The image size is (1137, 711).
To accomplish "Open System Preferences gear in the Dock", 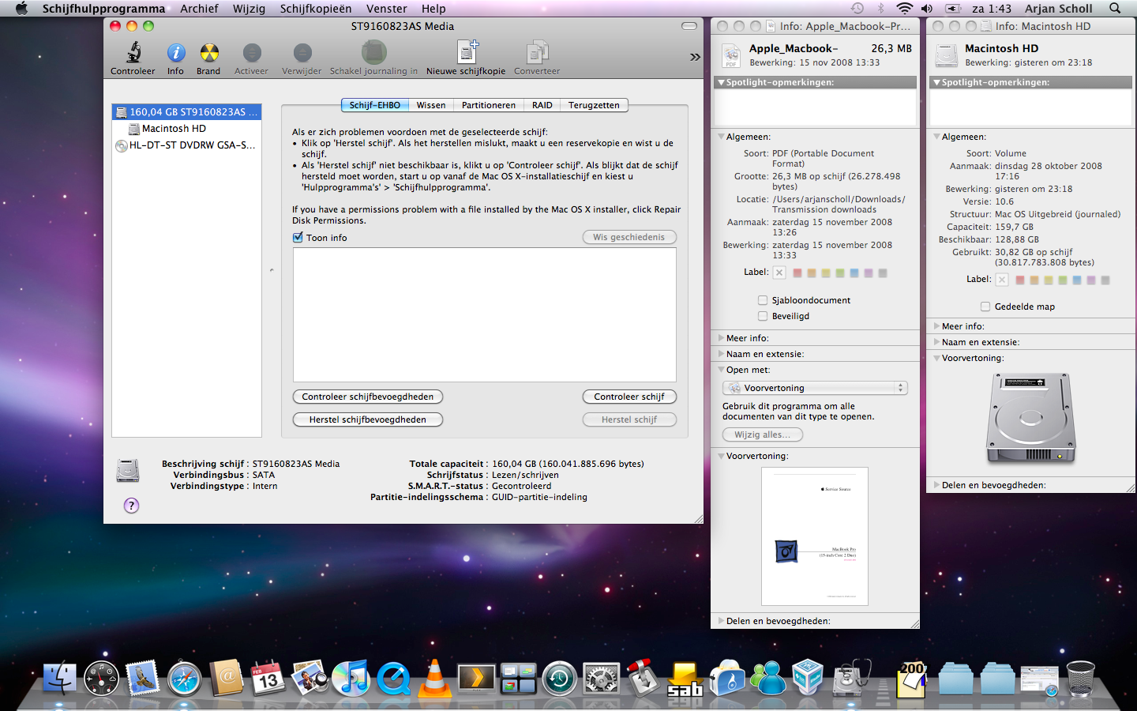I will 601,678.
